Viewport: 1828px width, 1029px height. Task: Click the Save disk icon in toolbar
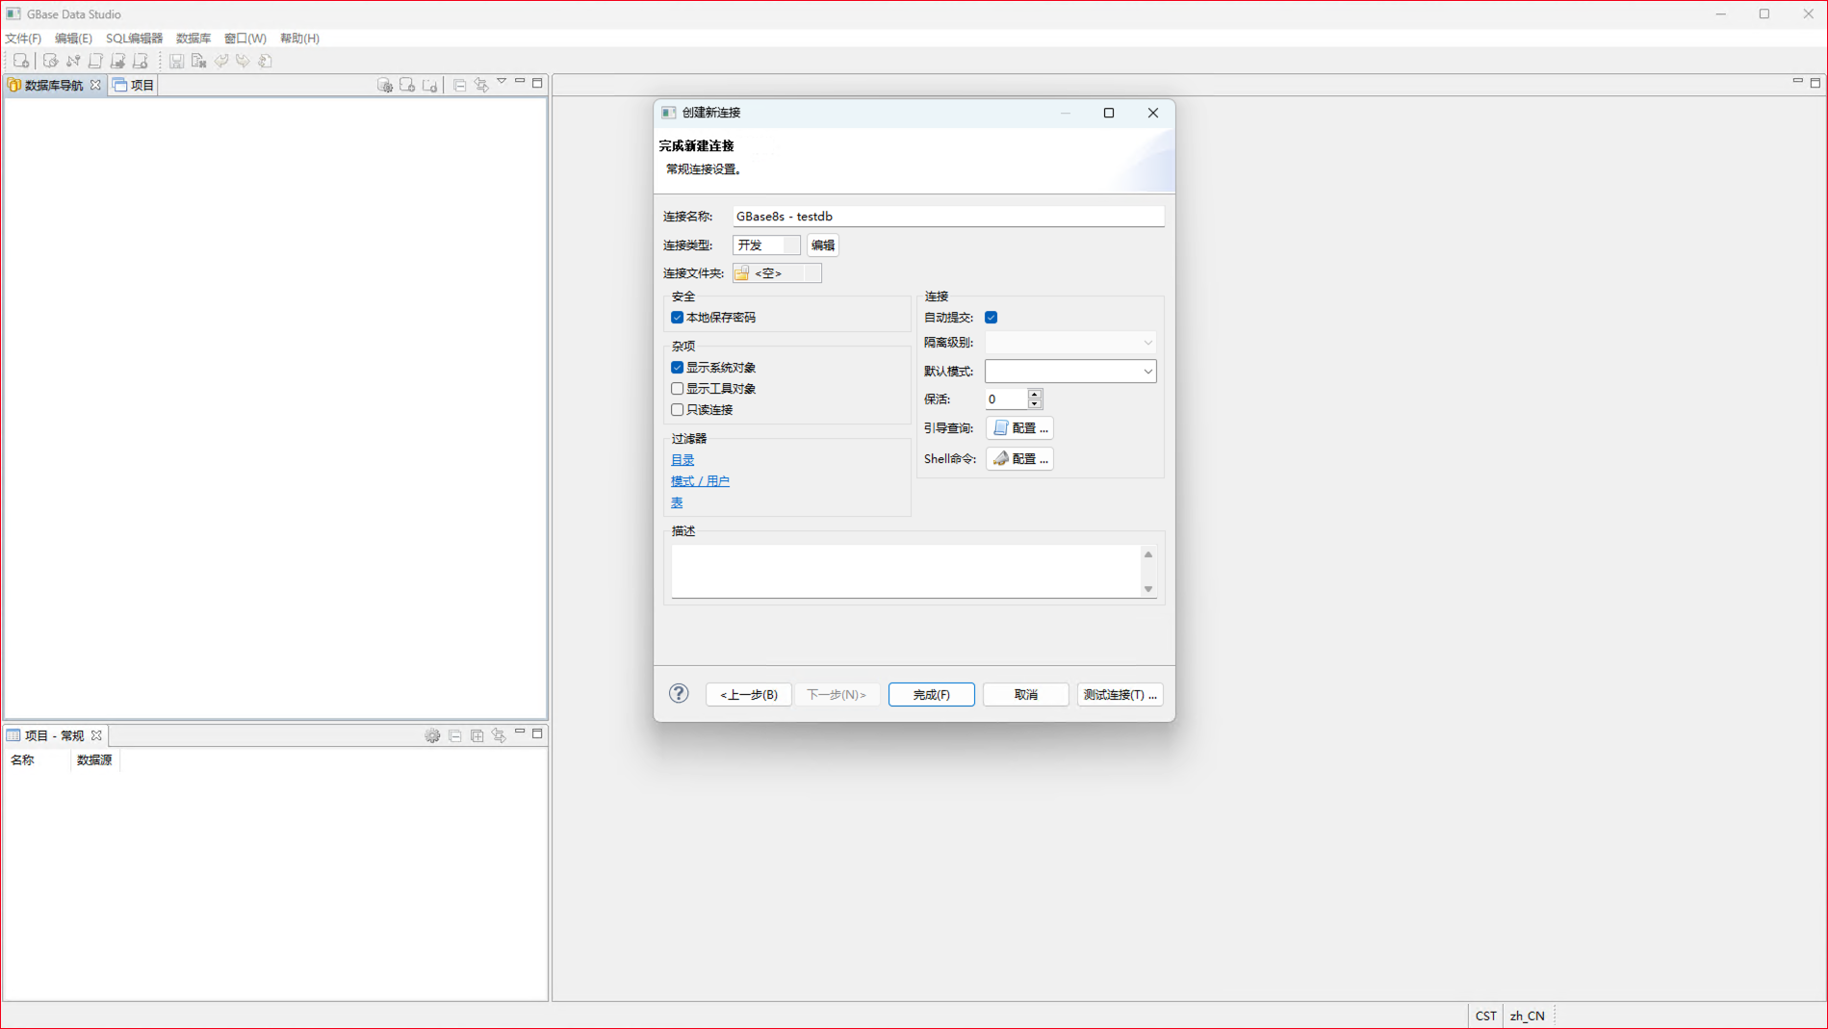(x=177, y=61)
